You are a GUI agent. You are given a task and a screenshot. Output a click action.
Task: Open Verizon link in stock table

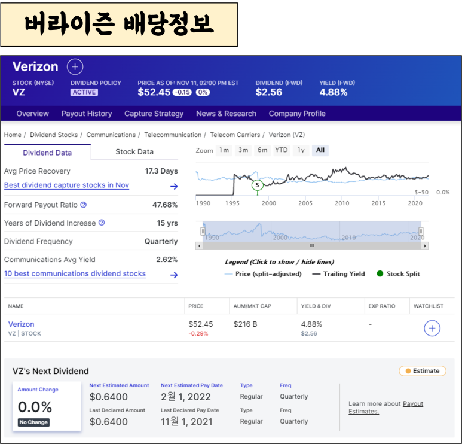21,324
